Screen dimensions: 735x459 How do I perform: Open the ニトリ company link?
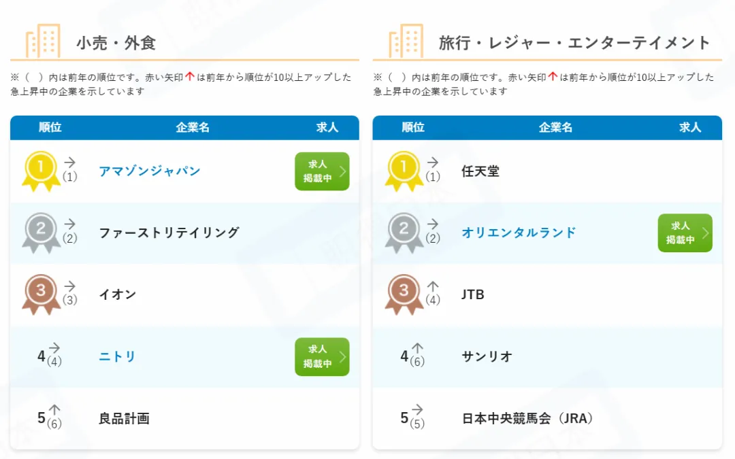(x=117, y=356)
